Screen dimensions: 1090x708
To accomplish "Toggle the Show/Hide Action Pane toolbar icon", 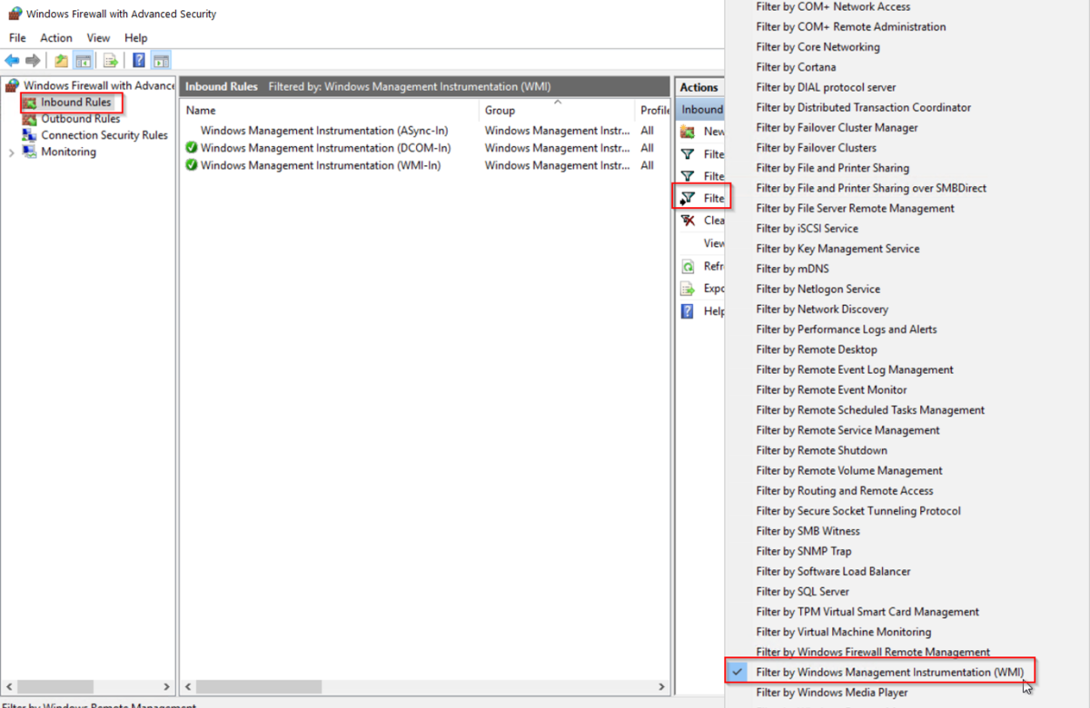I will coord(161,61).
